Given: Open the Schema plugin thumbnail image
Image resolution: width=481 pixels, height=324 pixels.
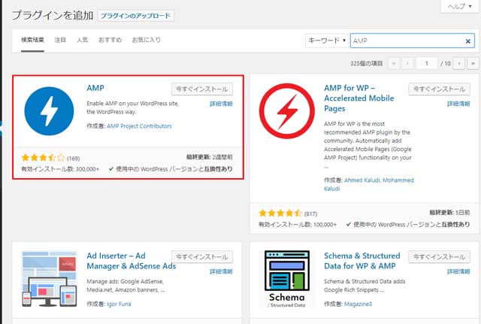Looking at the screenshot, I should (287, 279).
